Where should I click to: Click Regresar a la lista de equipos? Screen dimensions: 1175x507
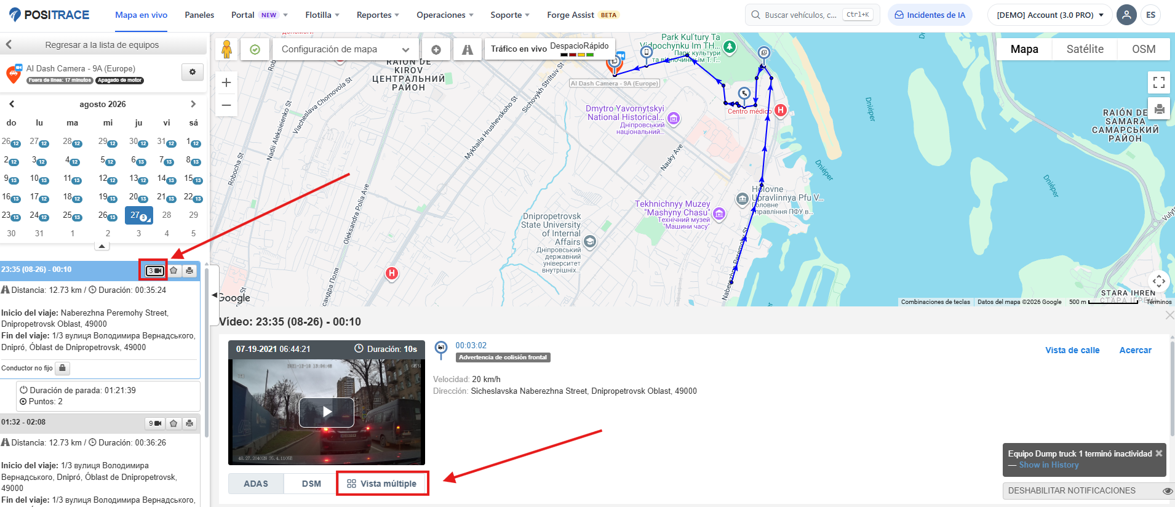click(x=102, y=44)
